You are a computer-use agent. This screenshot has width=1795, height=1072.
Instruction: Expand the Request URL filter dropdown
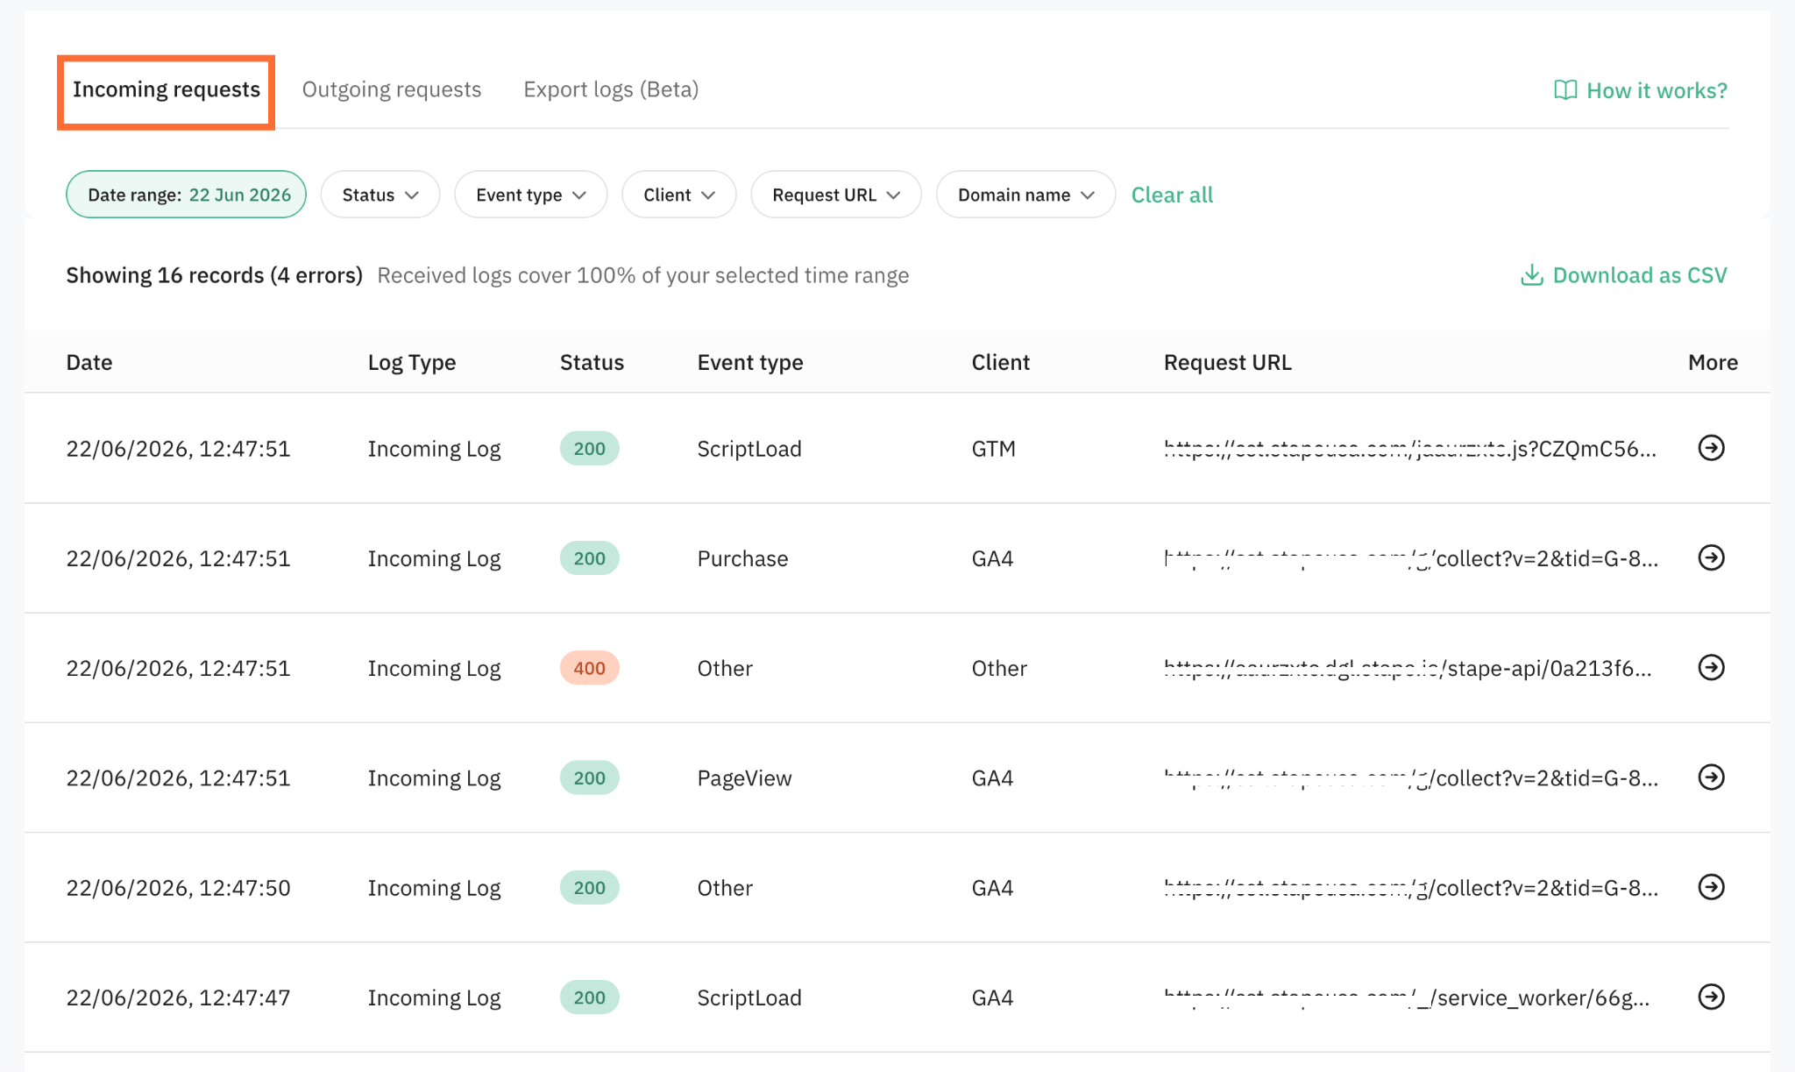tap(836, 195)
